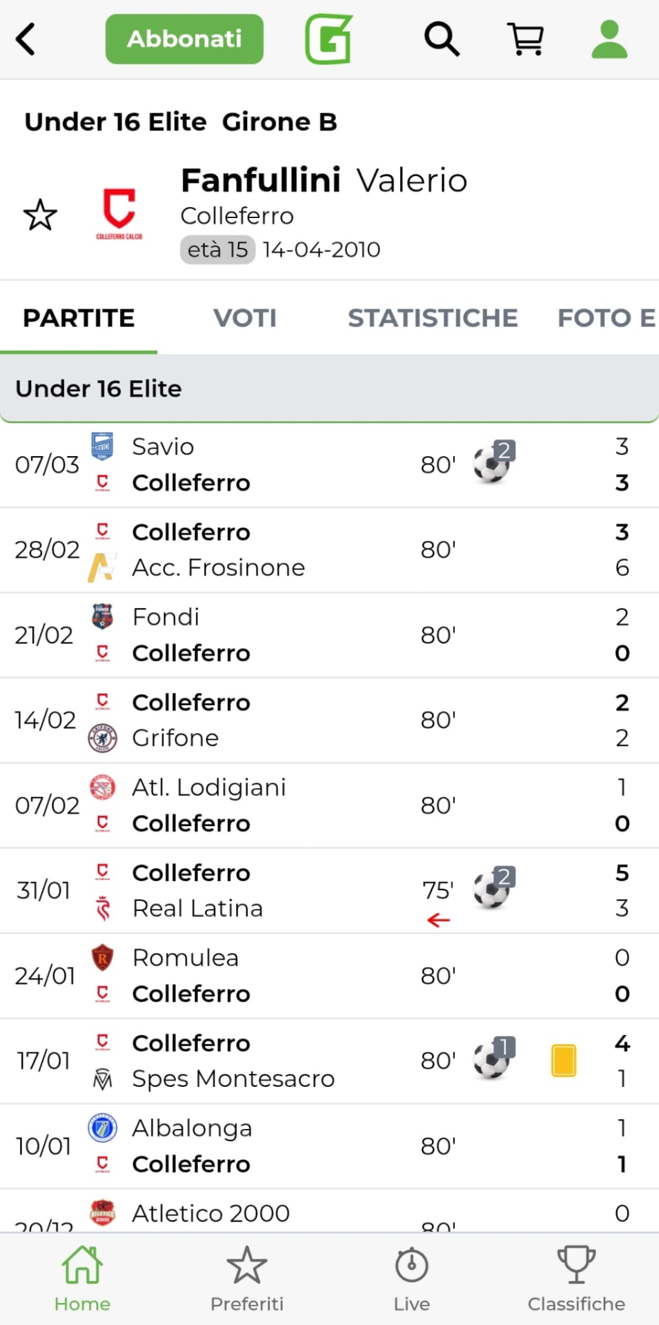Switch to the STATISTICHE tab

pos(433,318)
